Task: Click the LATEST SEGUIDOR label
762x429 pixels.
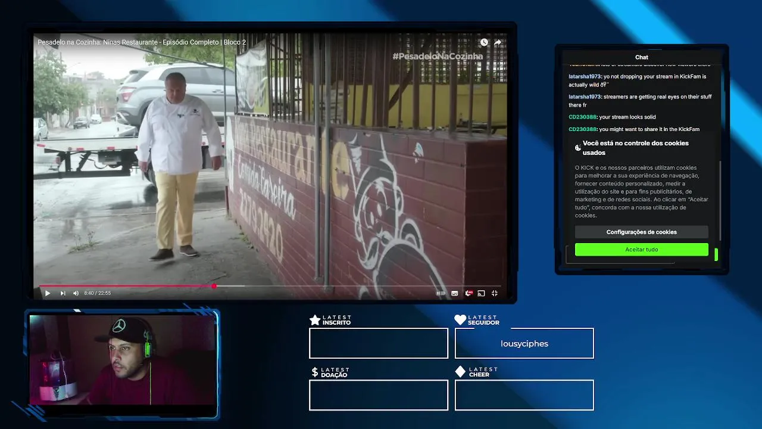Action: tap(483, 320)
